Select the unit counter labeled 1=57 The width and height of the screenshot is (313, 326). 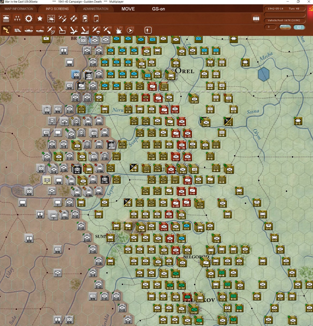194,309
